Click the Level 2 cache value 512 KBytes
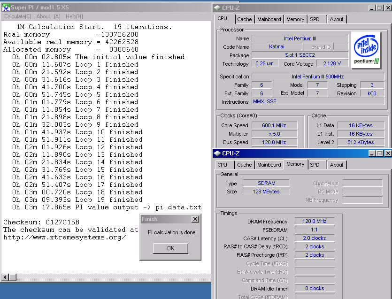 point(361,142)
